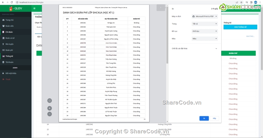The height and width of the screenshot is (138, 263).
Task: Open Đoàn phí in sidebar
Action: tap(16, 50)
